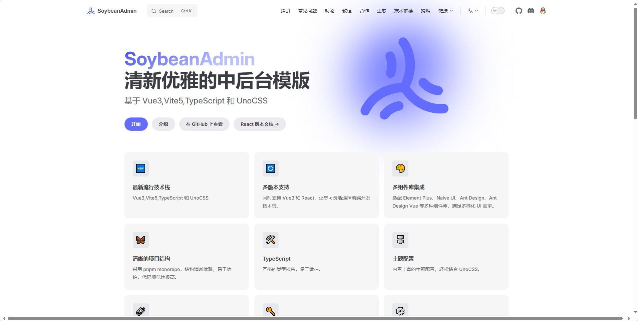Open the Discord icon link
This screenshot has width=638, height=321.
click(531, 11)
